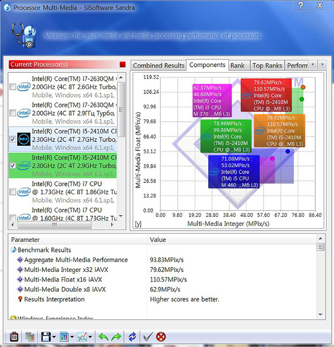This screenshot has width=334, height=347.
Task: Click the blue data point on chart
Action: (x=288, y=151)
